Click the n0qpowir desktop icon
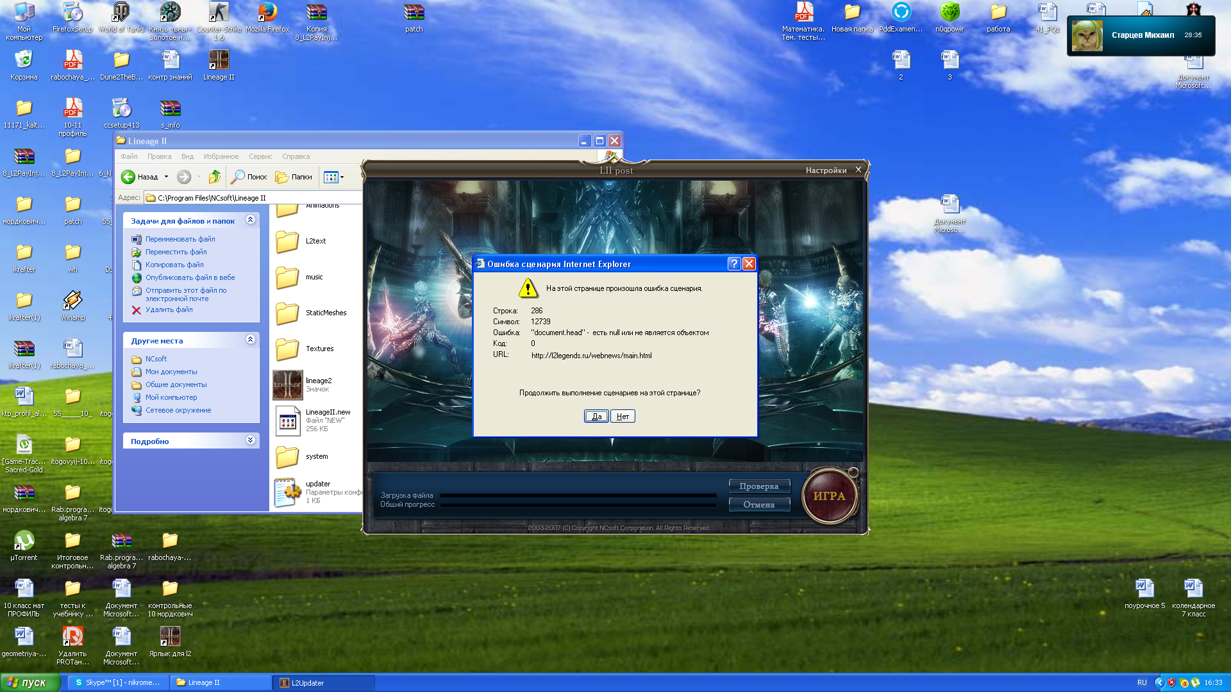Viewport: 1231px width, 692px height. click(950, 17)
